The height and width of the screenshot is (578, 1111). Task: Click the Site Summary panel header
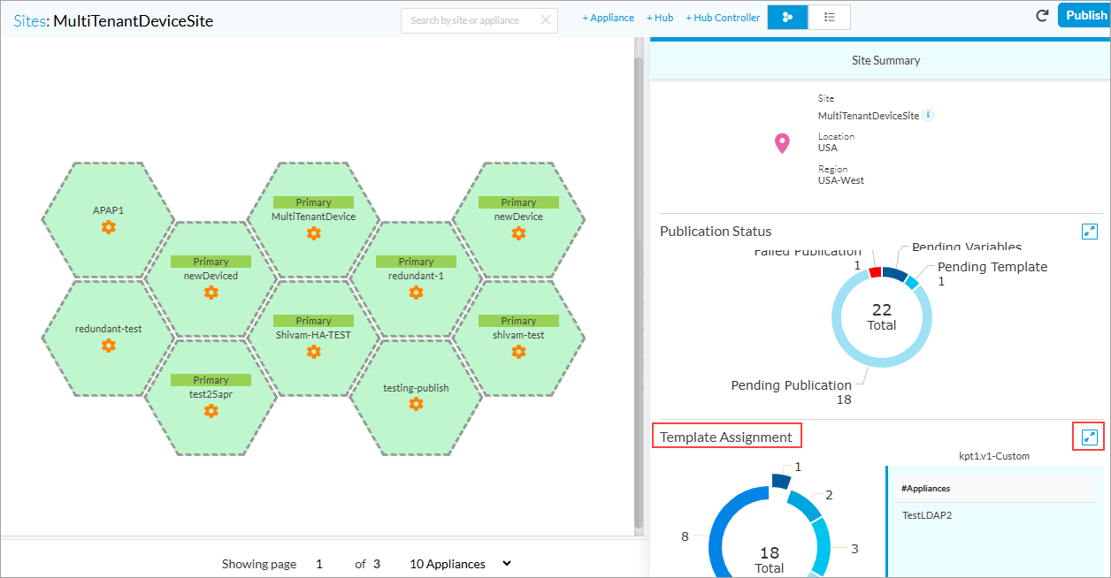click(x=880, y=61)
